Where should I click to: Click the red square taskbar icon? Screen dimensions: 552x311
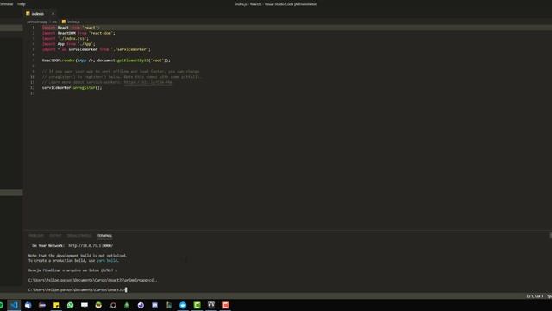click(x=225, y=305)
